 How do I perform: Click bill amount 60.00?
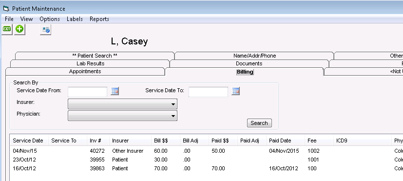tap(161, 151)
